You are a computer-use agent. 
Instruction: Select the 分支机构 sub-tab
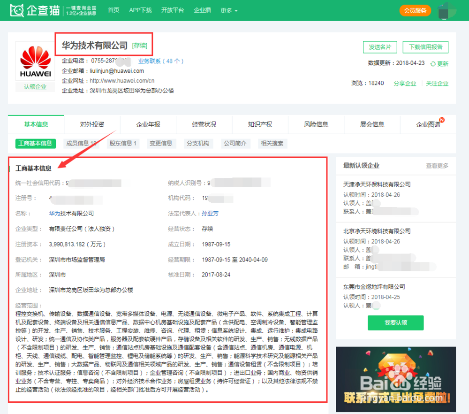(x=198, y=143)
